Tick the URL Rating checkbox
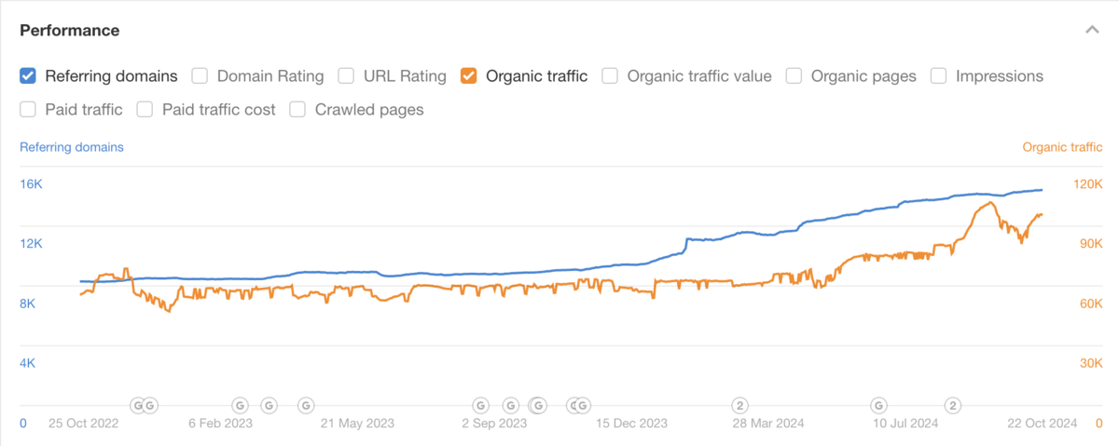The height and width of the screenshot is (446, 1119). (346, 76)
